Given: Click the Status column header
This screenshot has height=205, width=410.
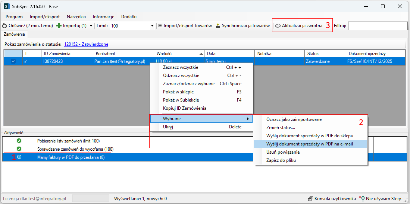Looking at the screenshot, I should pos(326,54).
